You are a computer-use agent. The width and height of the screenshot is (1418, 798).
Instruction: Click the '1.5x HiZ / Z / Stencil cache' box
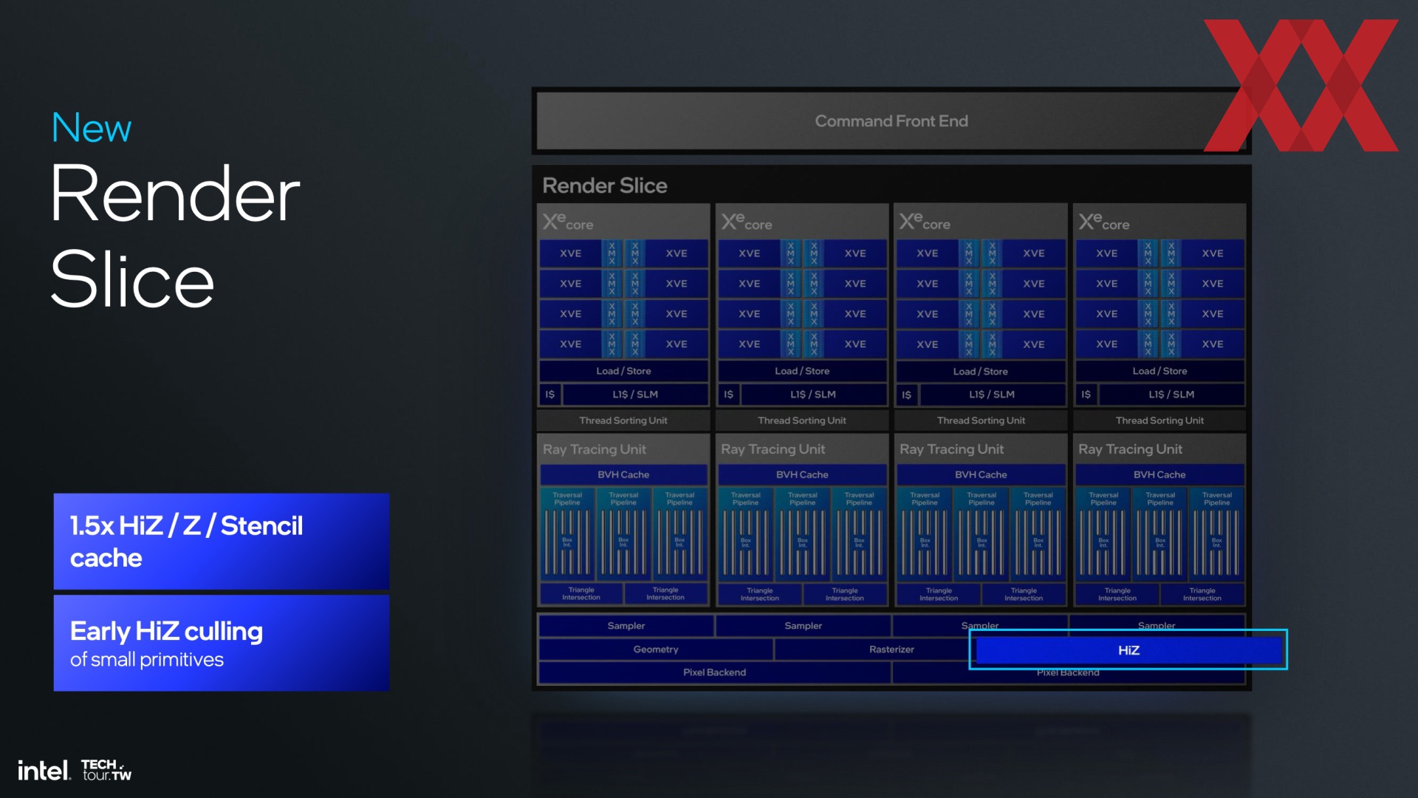pos(222,542)
